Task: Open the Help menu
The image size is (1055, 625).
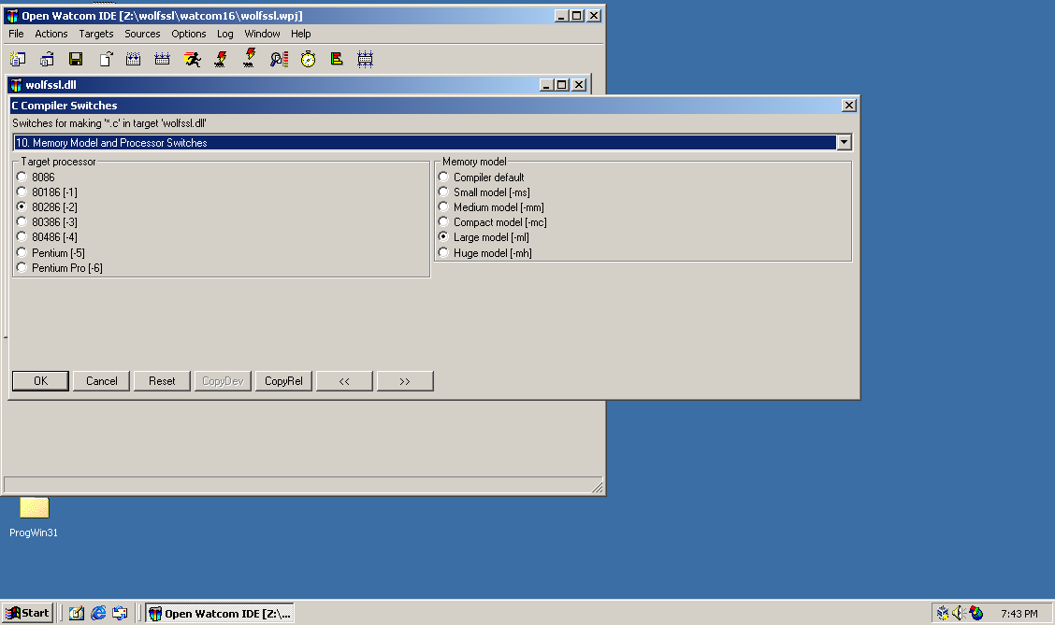Action: pos(301,34)
